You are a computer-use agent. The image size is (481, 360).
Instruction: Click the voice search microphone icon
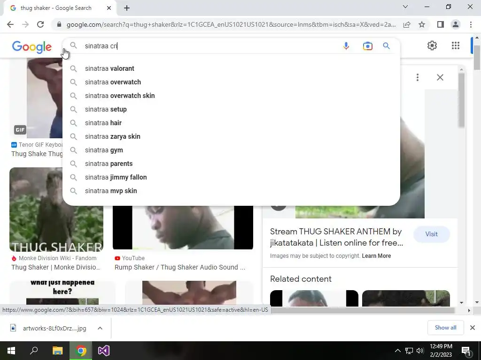tap(346, 46)
